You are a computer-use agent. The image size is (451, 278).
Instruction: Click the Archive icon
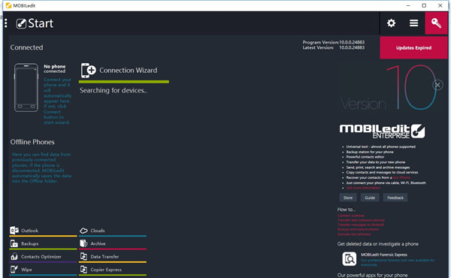[83, 243]
